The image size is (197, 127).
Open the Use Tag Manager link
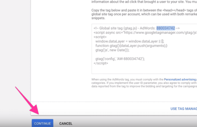[184, 109]
